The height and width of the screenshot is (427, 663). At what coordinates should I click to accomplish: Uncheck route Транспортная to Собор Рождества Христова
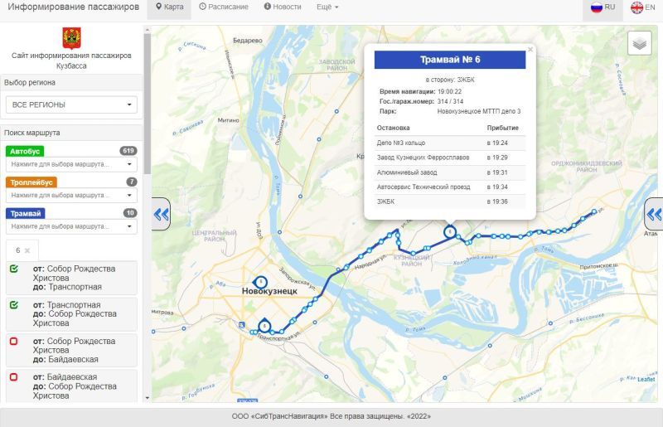[14, 305]
